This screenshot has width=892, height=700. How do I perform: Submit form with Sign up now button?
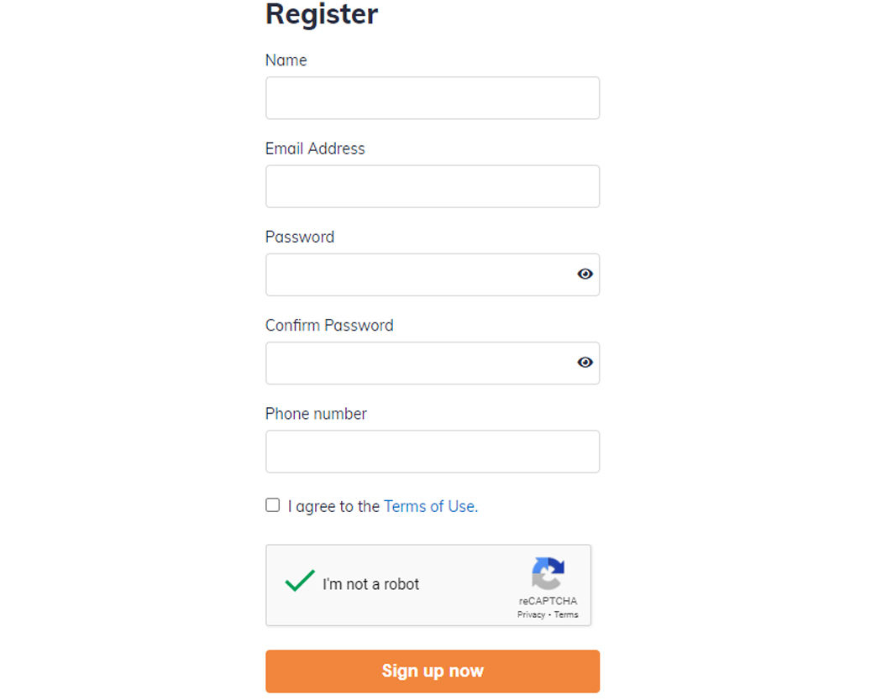coord(433,671)
